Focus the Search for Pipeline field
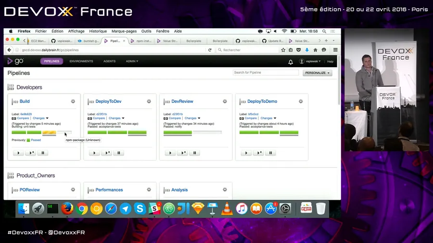Viewport: 433px width, 243px height. click(x=266, y=73)
